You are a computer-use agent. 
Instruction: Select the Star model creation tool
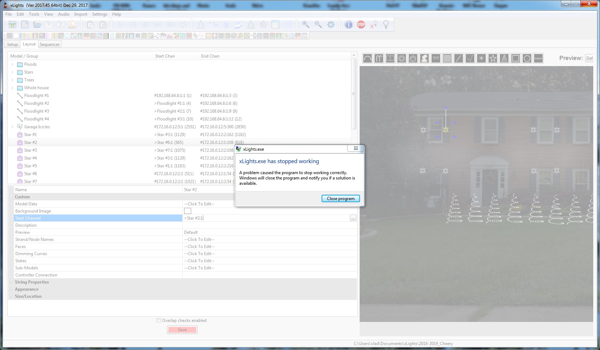pos(493,58)
